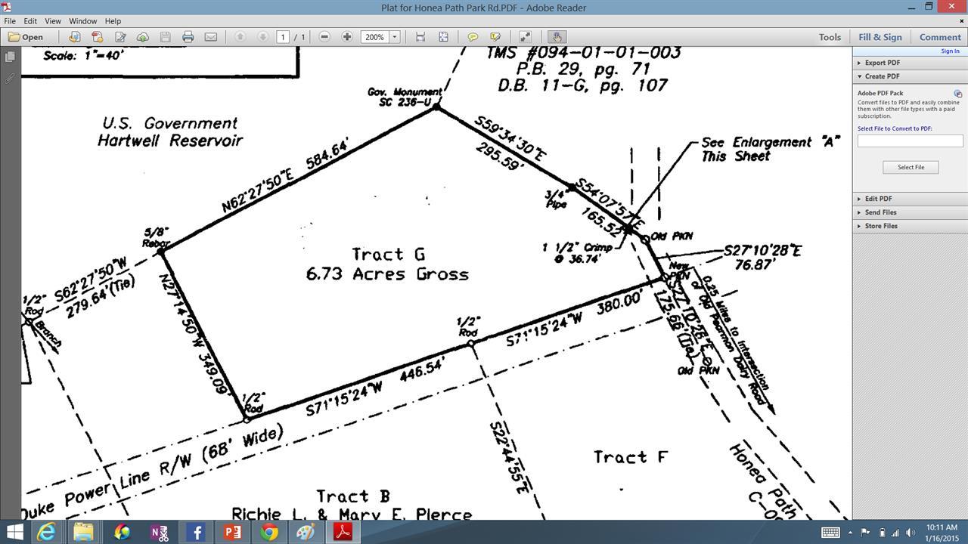Click the edit/sign document icon in toolbar
This screenshot has height=544, width=968.
(x=120, y=36)
